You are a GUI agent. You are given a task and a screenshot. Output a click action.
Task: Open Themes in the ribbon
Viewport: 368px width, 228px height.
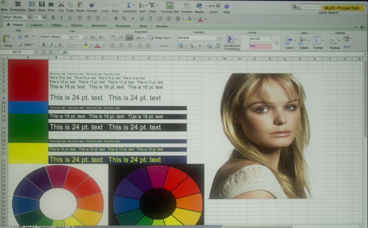click(334, 43)
